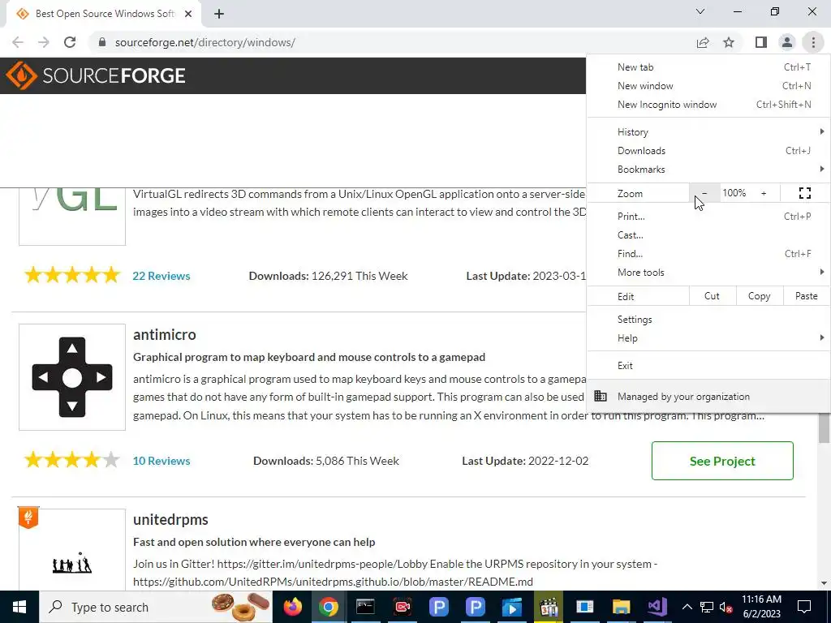Open the Windows Start menu

coord(19,607)
